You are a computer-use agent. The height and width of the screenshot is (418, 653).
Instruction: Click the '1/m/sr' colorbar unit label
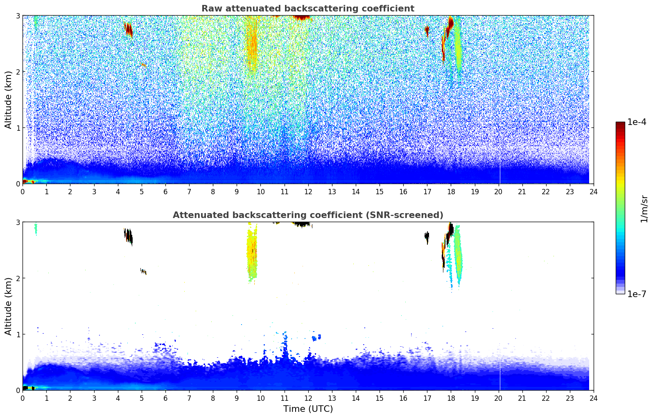coord(644,209)
